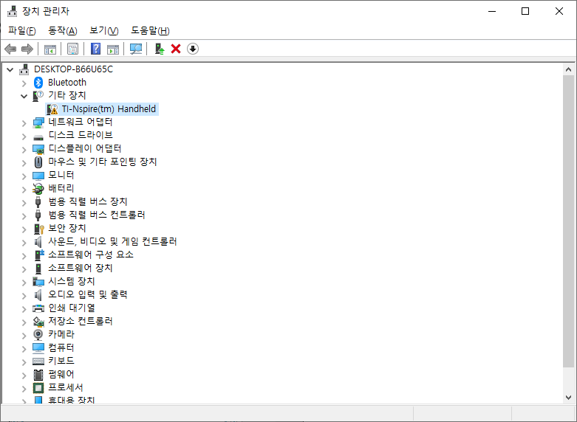The image size is (577, 422).
Task: Expand the 컴퓨터 category
Action: click(24, 349)
